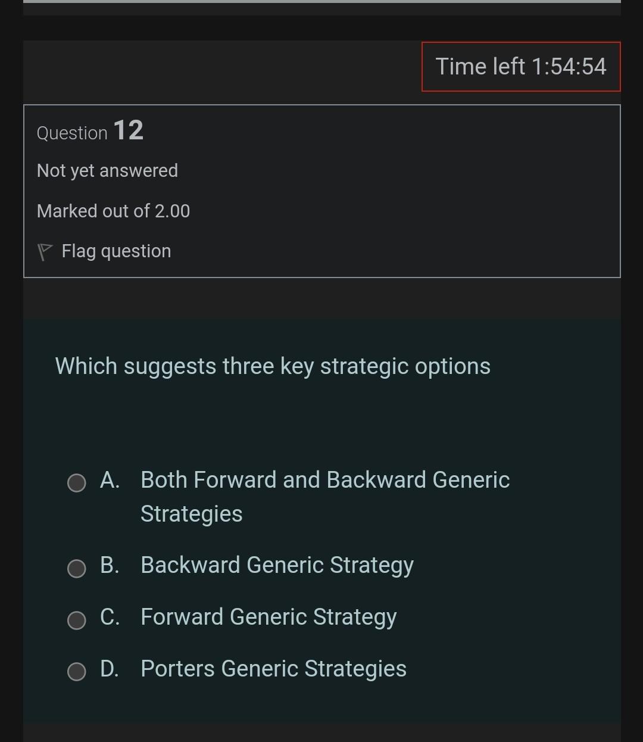The width and height of the screenshot is (643, 742).
Task: Select the radio button for option C
Action: point(76,621)
